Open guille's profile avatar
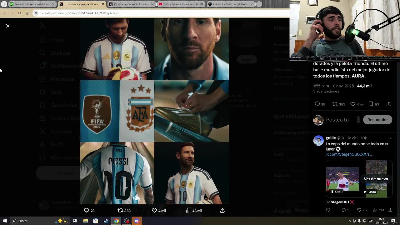The image size is (400, 225). coord(318,141)
